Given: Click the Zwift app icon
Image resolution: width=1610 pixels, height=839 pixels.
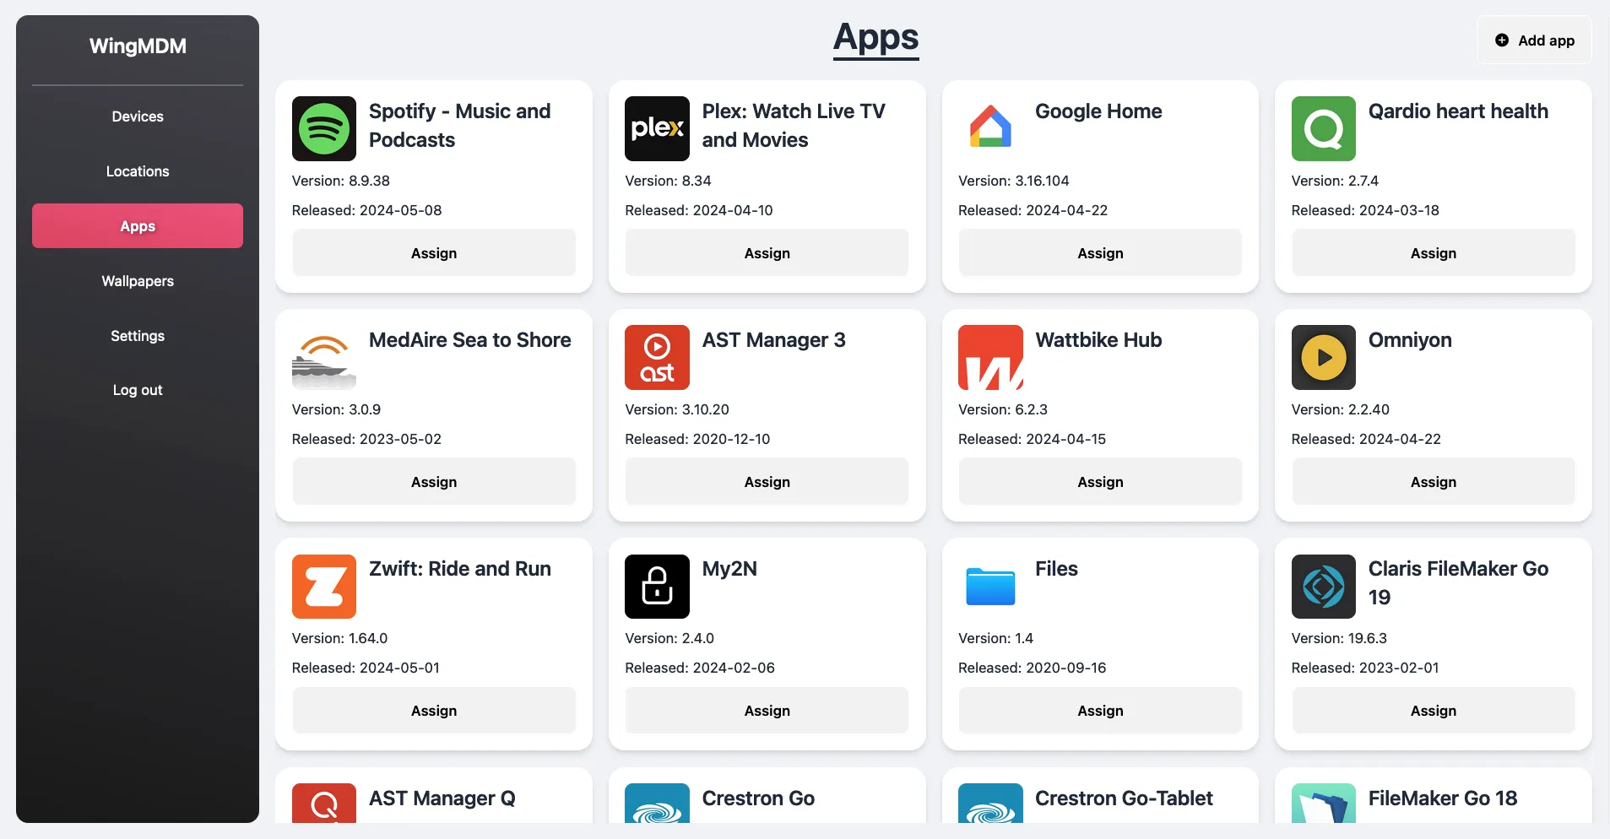Looking at the screenshot, I should pos(323,586).
